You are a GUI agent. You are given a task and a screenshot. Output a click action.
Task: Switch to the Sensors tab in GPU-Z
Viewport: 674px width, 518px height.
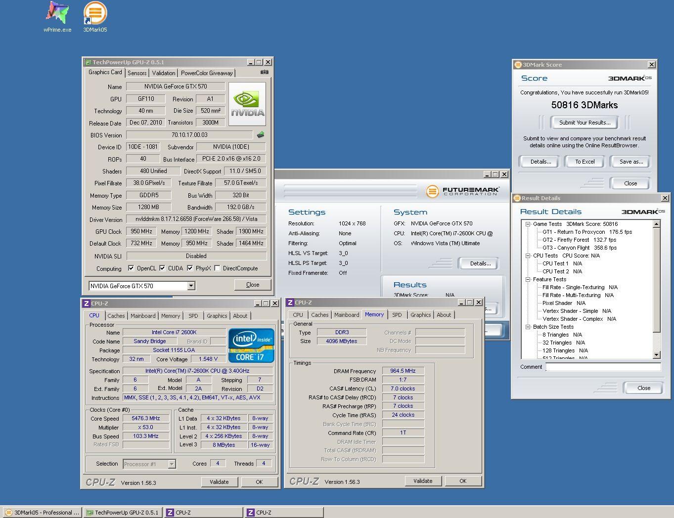(x=137, y=73)
